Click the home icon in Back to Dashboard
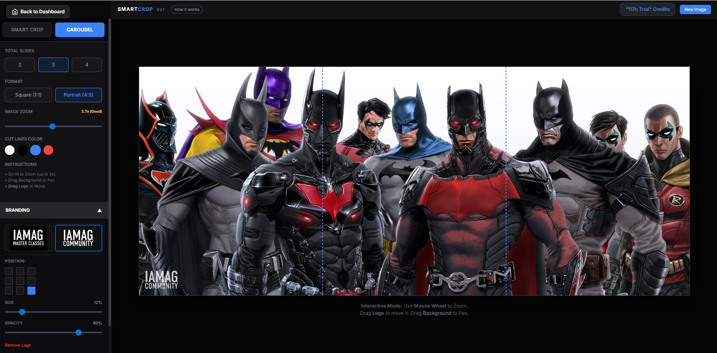The width and height of the screenshot is (717, 353). 15,12
